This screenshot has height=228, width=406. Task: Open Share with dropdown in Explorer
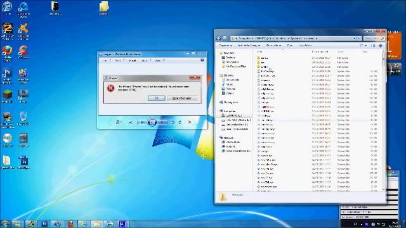273,46
